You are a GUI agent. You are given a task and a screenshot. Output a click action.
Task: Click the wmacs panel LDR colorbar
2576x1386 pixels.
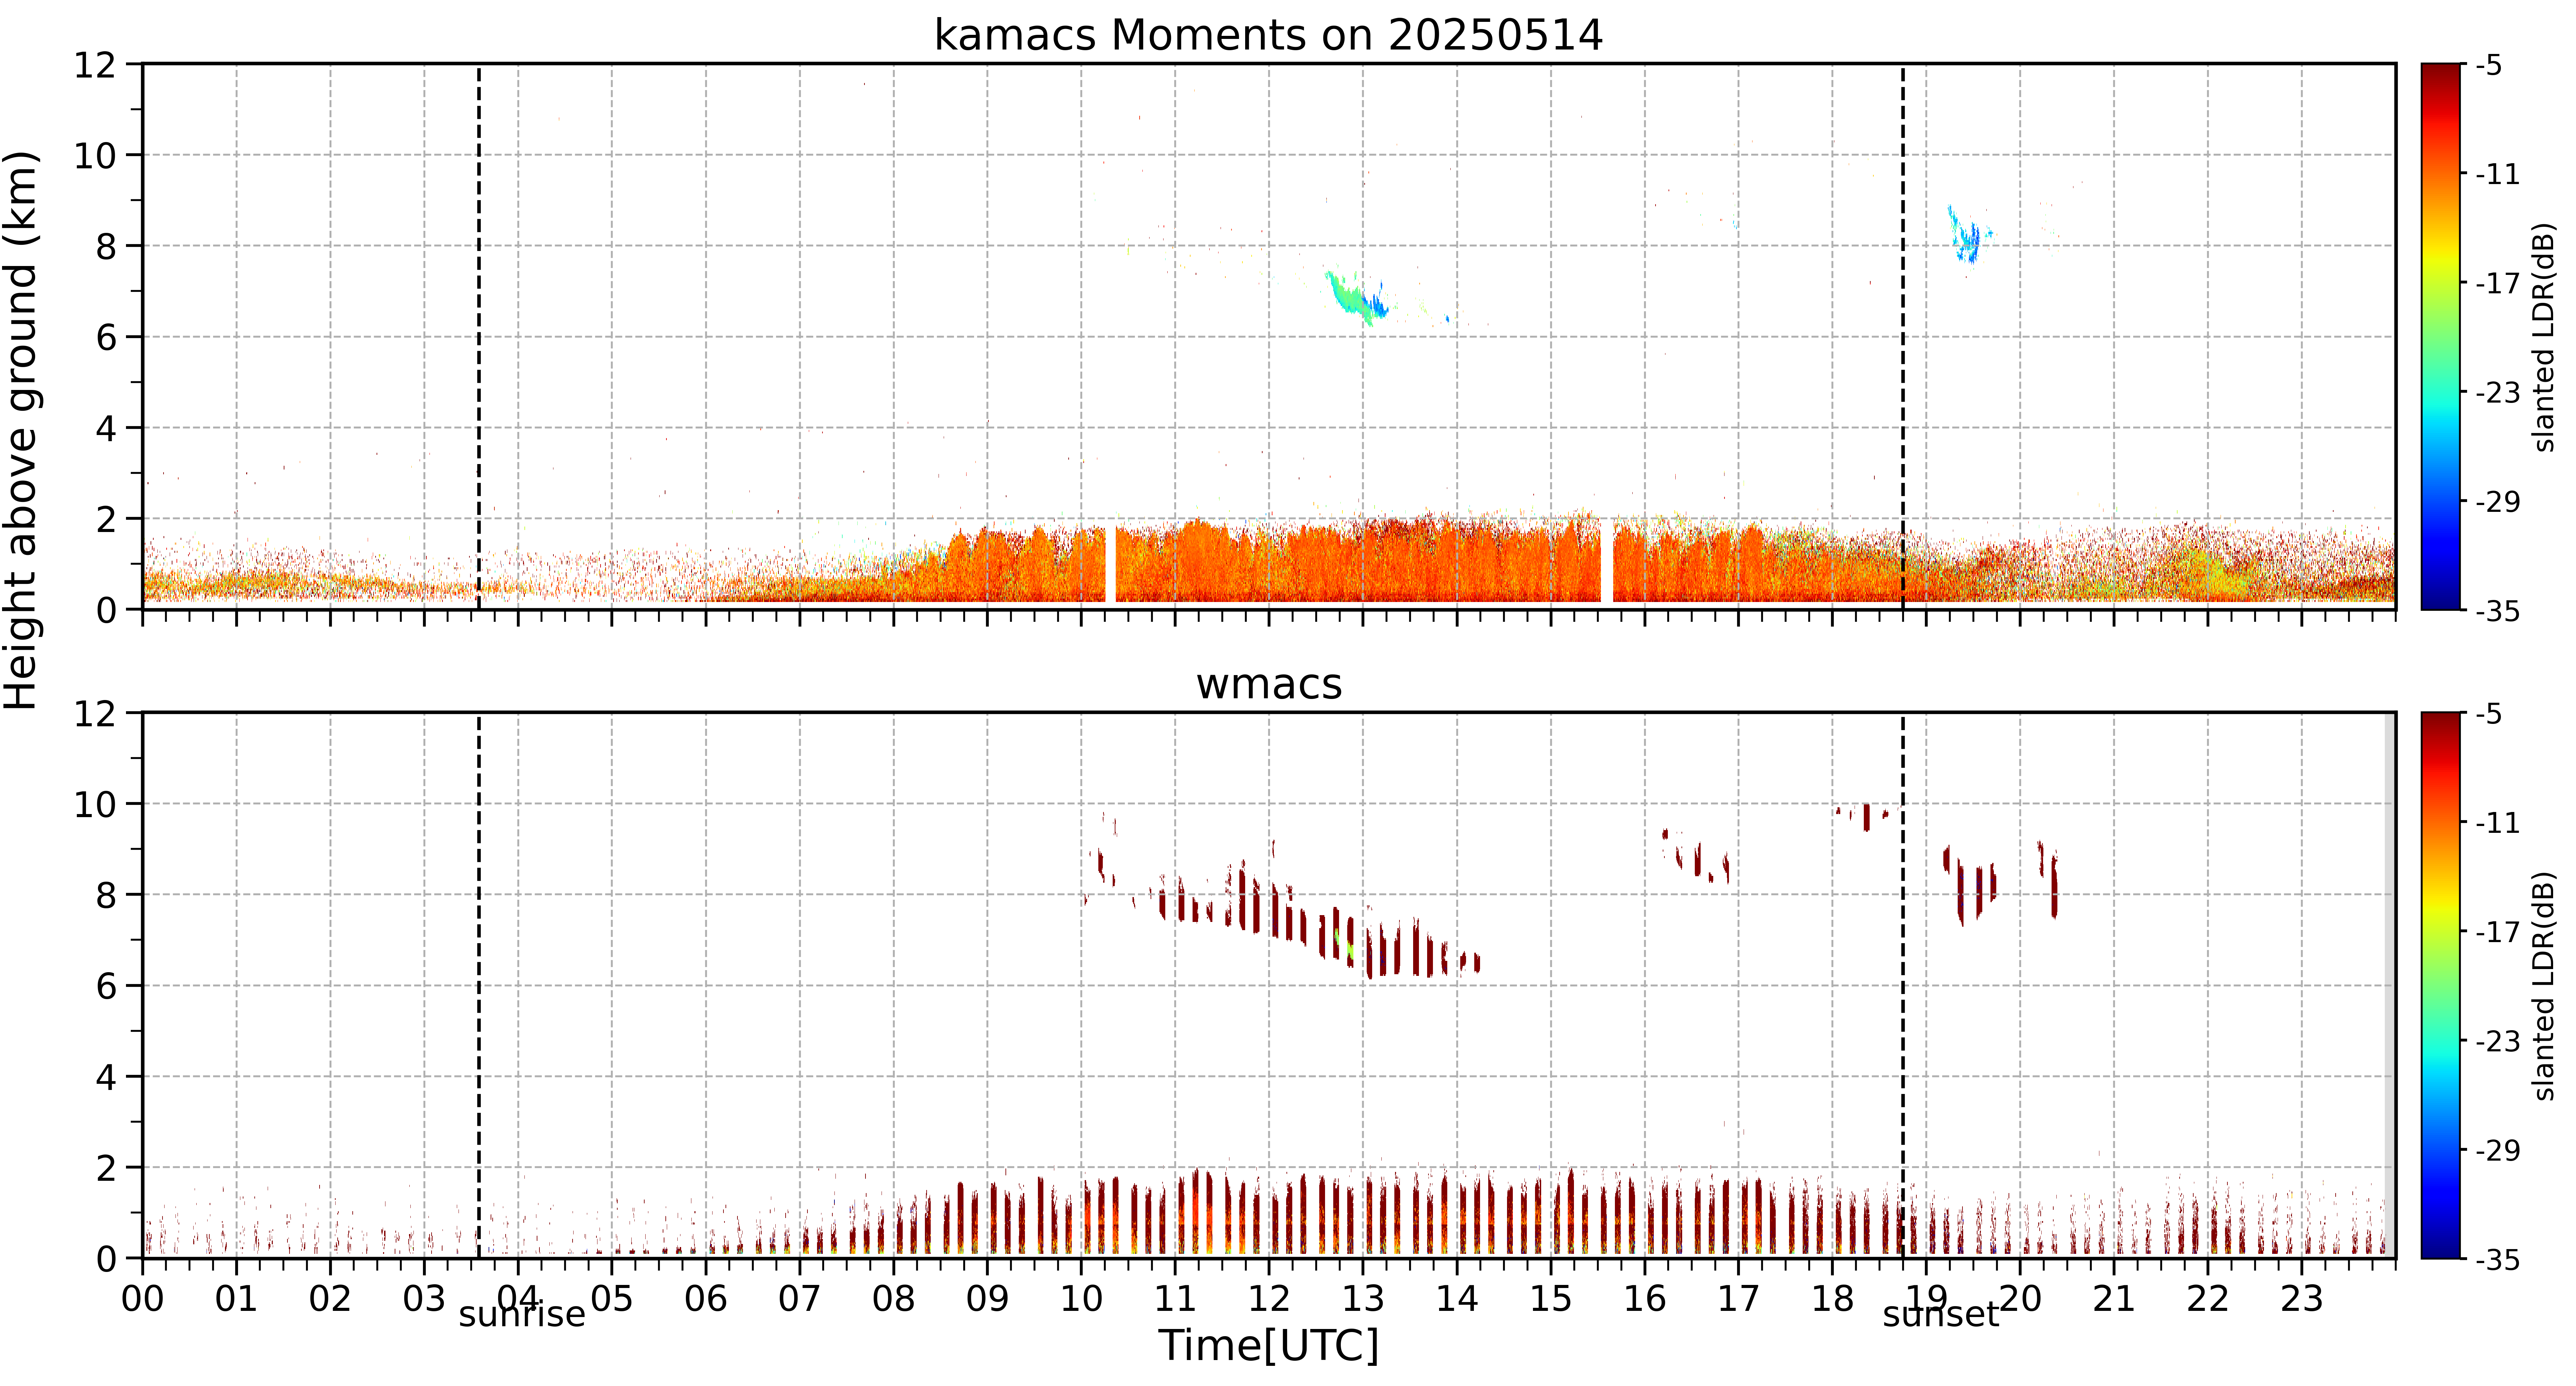2441,985
